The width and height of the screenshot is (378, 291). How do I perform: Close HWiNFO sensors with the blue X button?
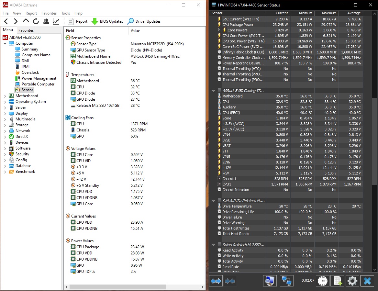pos(367,281)
